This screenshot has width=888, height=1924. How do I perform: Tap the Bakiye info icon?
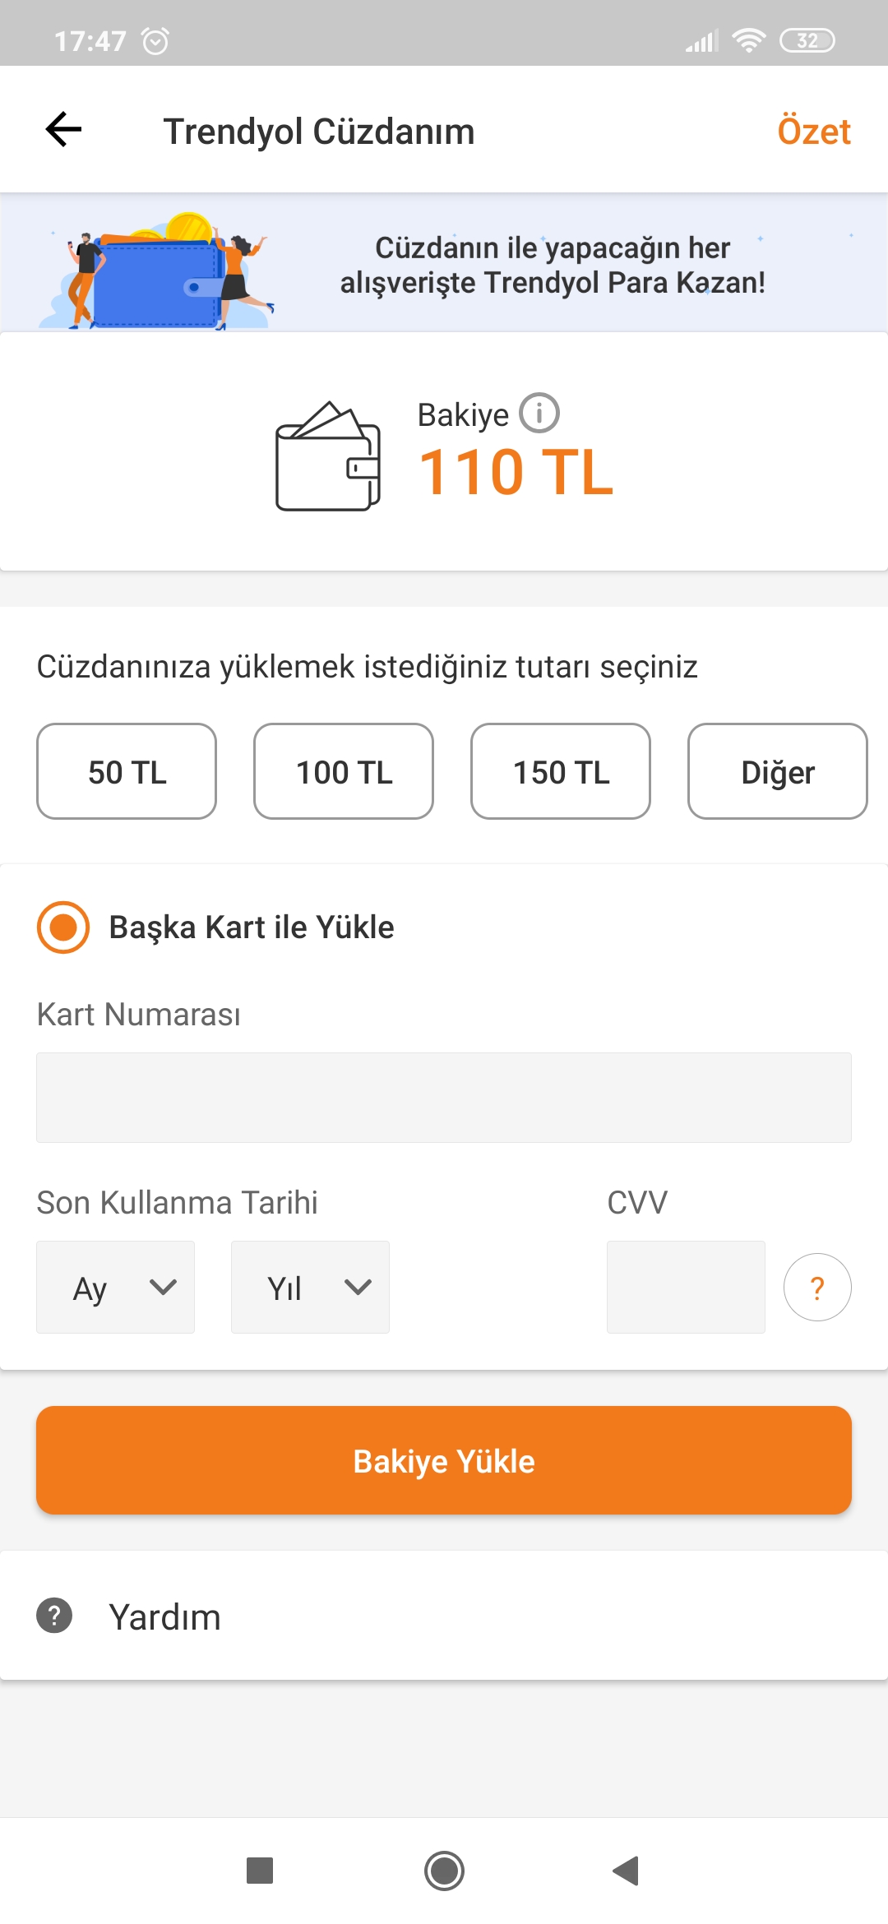[539, 413]
